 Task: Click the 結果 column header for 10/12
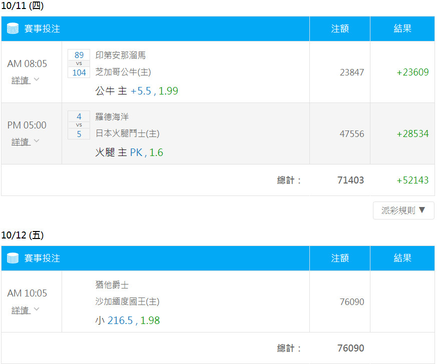pyautogui.click(x=402, y=258)
